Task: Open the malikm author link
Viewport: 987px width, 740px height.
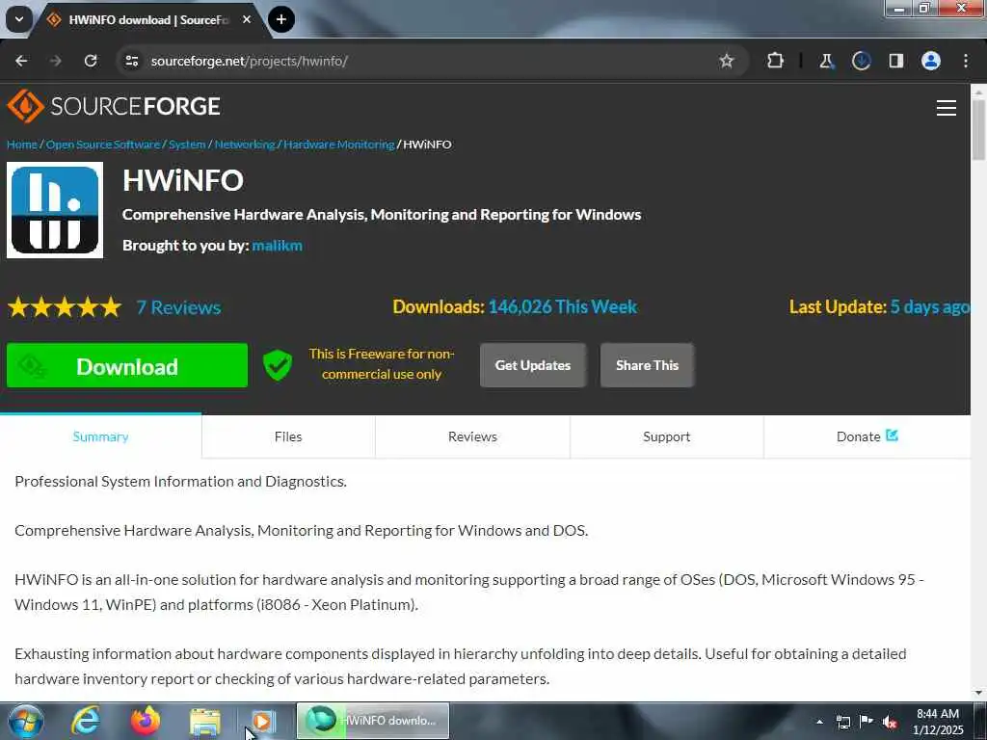Action: click(x=277, y=246)
